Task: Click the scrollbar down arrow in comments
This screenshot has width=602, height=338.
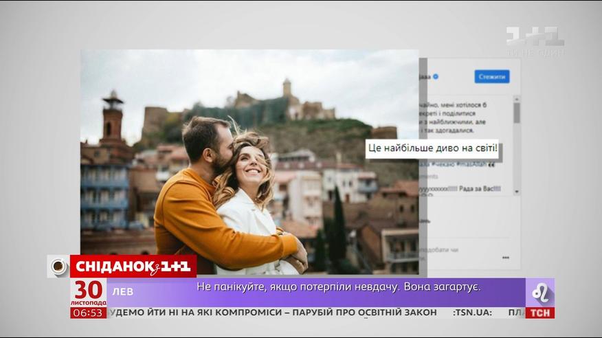Action: [517, 192]
